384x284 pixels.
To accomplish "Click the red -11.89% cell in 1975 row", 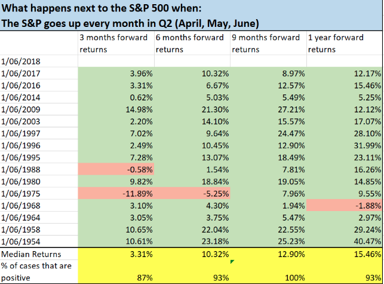I will tap(116, 194).
